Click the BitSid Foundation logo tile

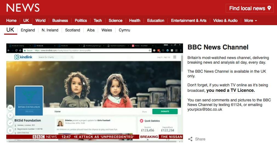(29, 101)
